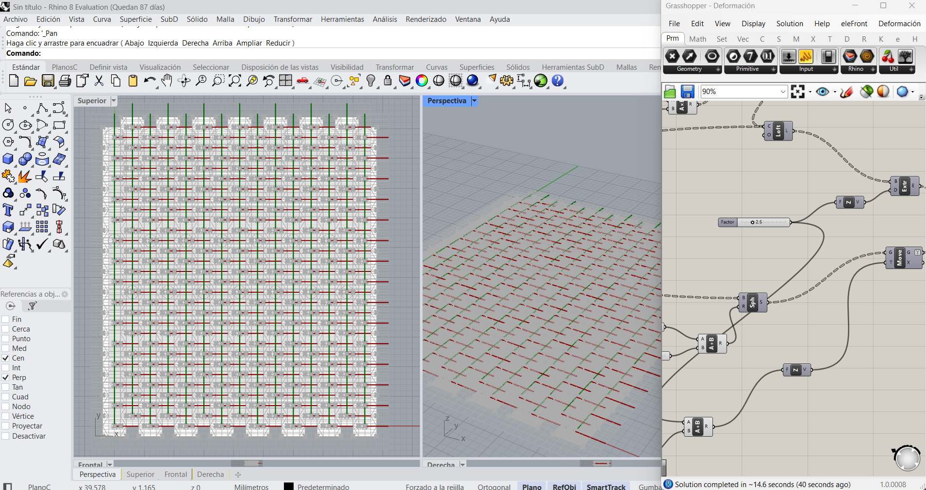Click the Grasshopper preview eye icon

822,92
